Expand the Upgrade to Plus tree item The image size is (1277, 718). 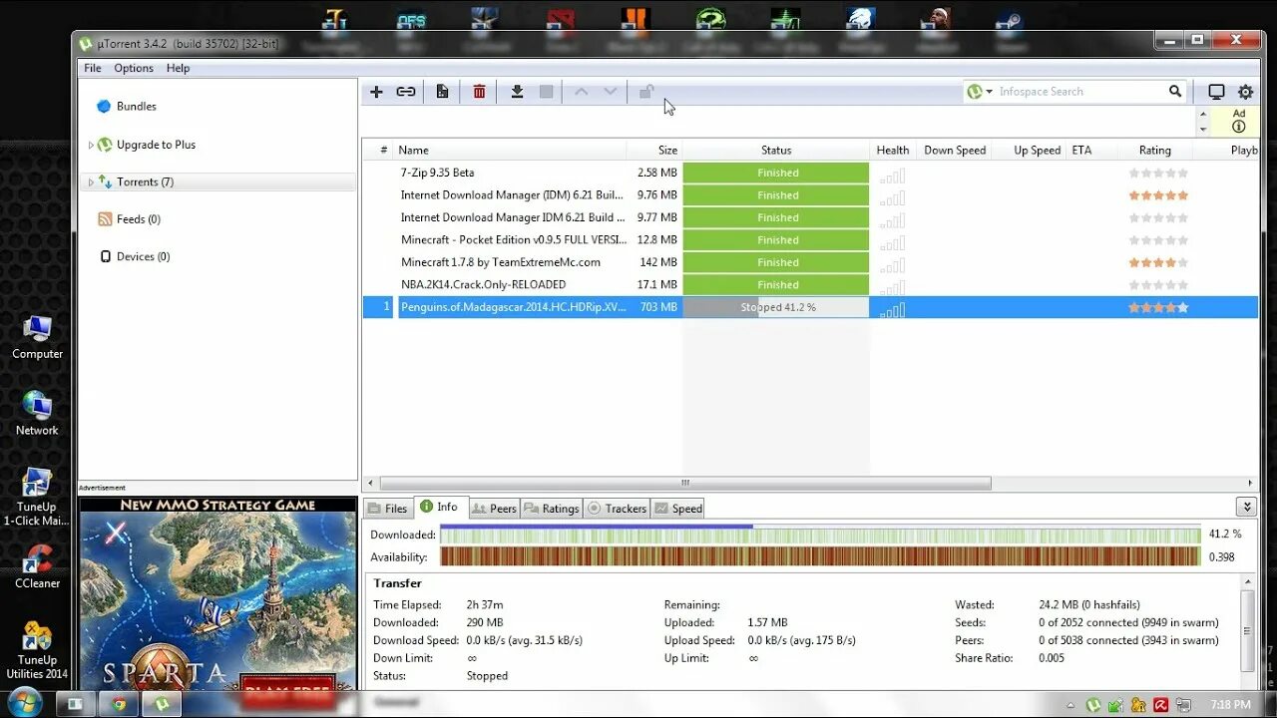click(x=91, y=145)
